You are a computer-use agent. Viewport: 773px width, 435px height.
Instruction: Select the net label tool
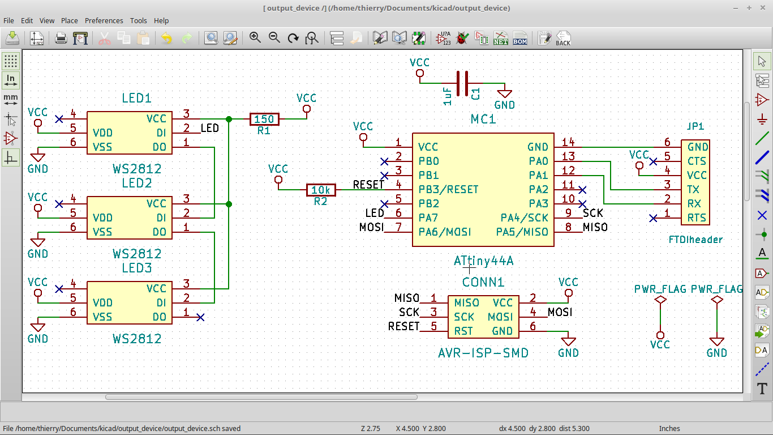pos(762,254)
